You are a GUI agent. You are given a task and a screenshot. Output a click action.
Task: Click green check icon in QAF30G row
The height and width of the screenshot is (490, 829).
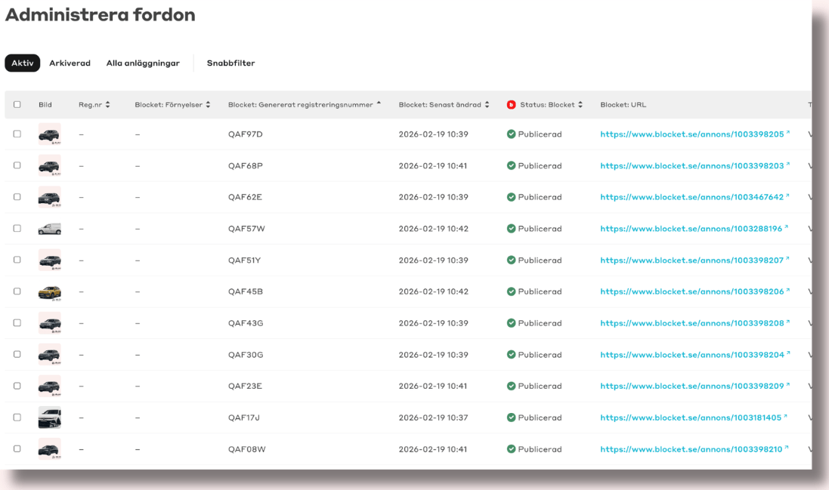click(x=512, y=355)
